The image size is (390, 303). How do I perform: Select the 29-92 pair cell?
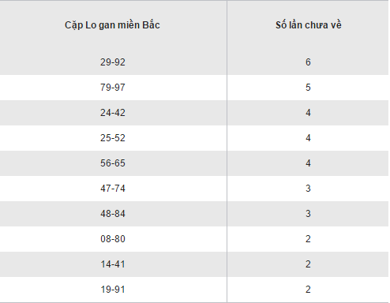[113, 62]
